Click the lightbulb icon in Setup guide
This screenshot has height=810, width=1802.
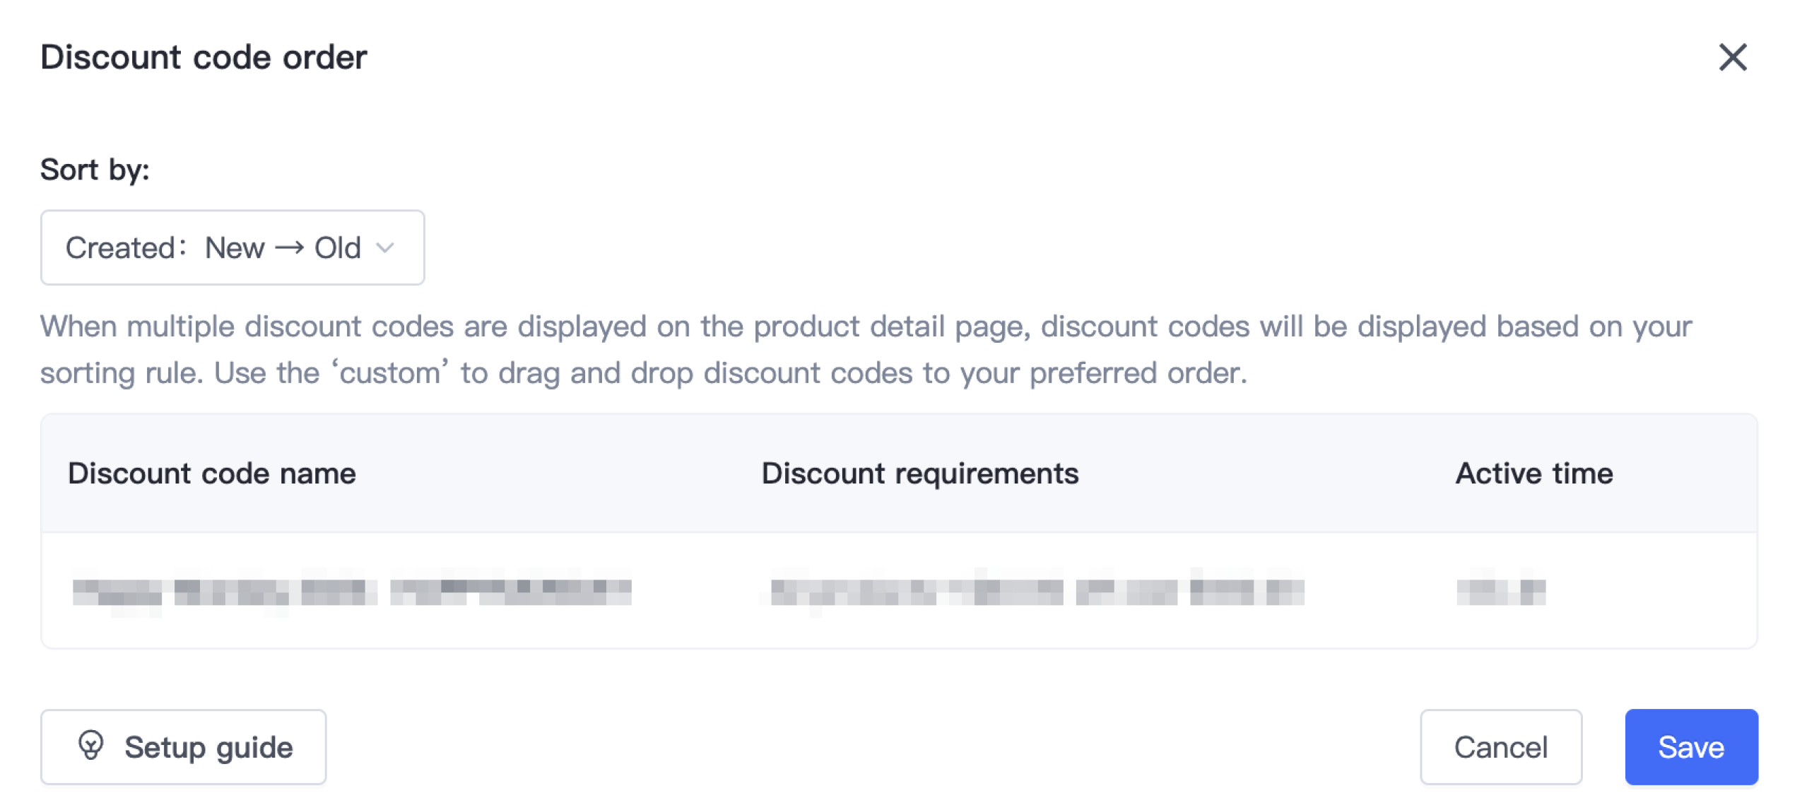click(x=91, y=746)
